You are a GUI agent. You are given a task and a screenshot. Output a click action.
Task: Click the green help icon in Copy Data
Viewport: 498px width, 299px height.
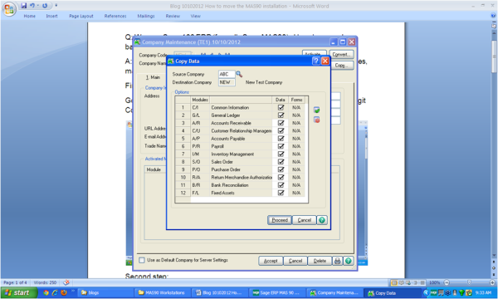point(322,220)
